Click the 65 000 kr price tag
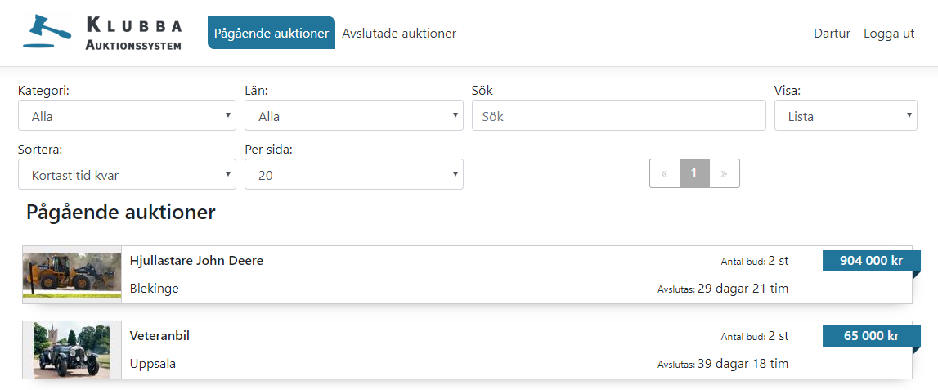Screen dimensions: 938x390 871,336
